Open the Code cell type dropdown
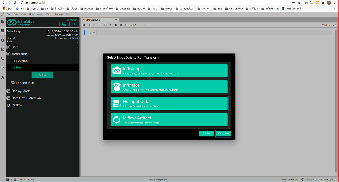The image size is (339, 182). (x=138, y=25)
